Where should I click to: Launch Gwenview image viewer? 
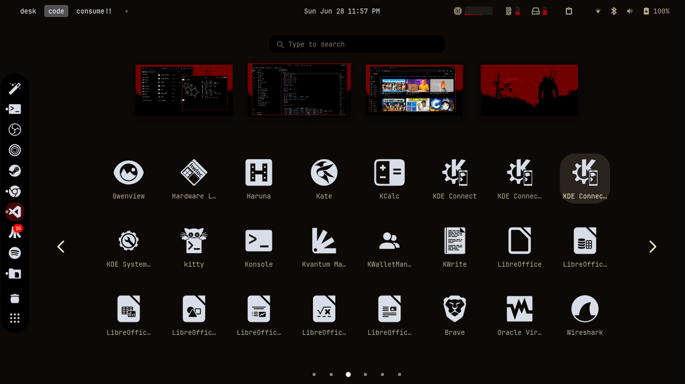[x=129, y=178]
